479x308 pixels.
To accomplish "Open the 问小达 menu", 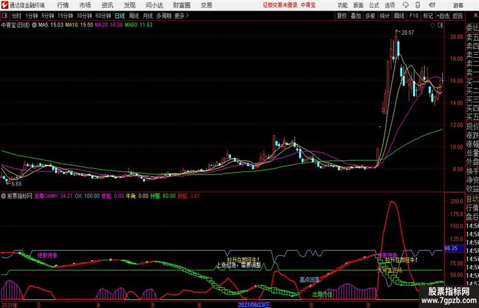I will (154, 5).
